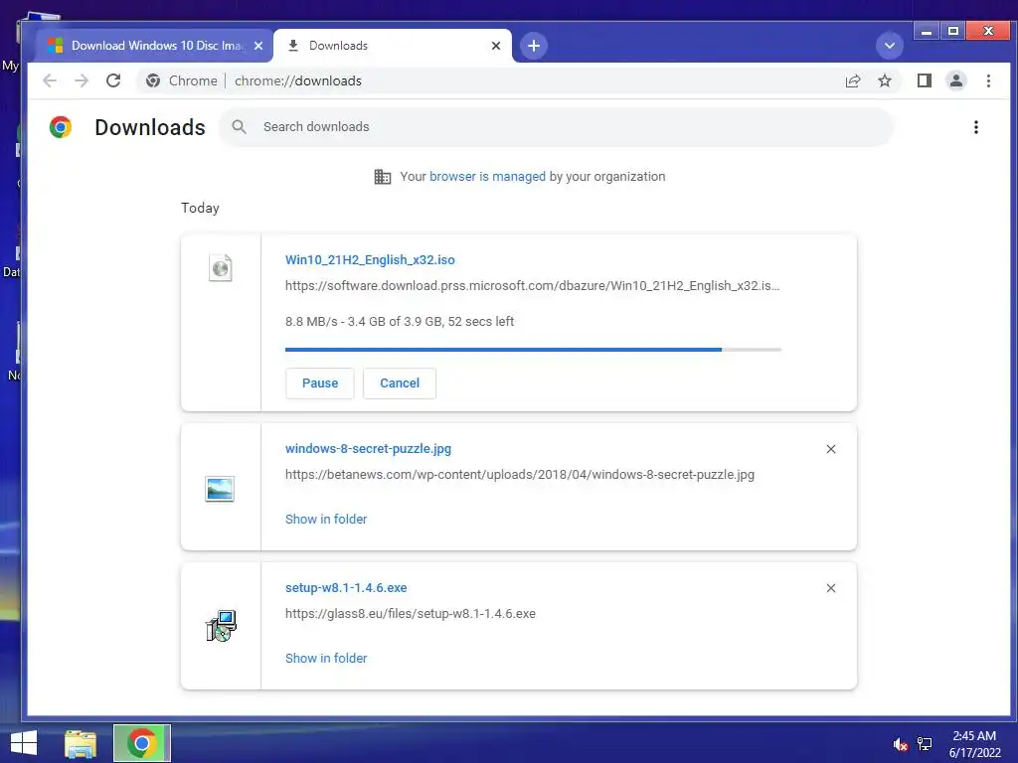Viewport: 1018px width, 763px height.
Task: Click the Chrome taskbar icon
Action: [x=141, y=743]
